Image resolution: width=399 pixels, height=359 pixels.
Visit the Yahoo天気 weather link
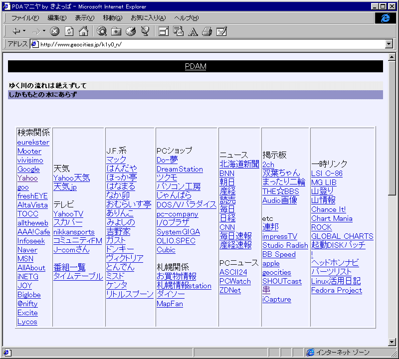[71, 178]
